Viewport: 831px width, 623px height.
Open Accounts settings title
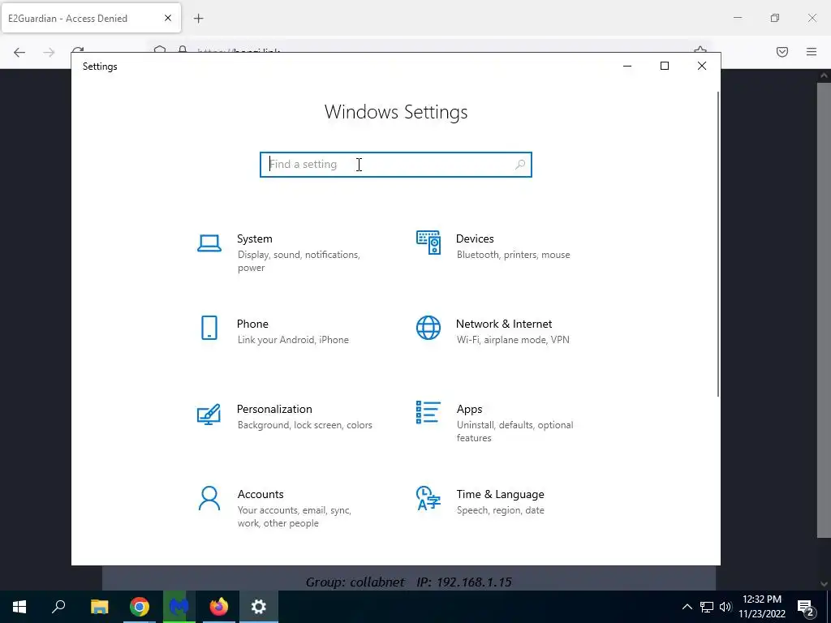click(x=260, y=494)
